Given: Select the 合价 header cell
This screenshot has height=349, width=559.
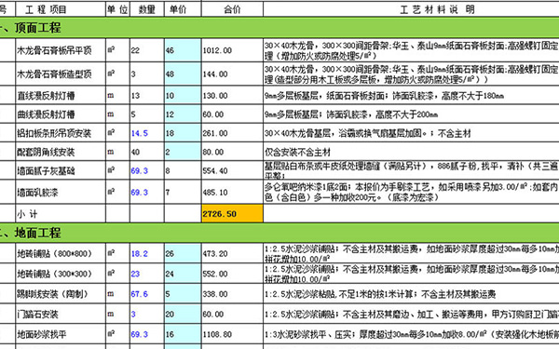Looking at the screenshot, I should pyautogui.click(x=232, y=9).
